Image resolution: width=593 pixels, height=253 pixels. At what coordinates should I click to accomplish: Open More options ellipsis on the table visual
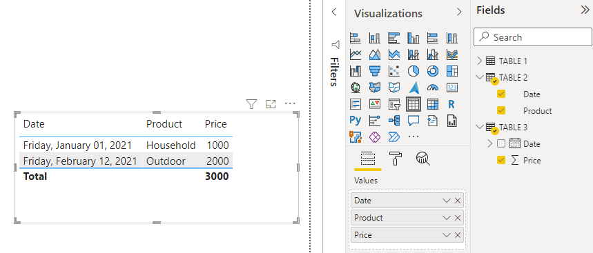click(290, 103)
